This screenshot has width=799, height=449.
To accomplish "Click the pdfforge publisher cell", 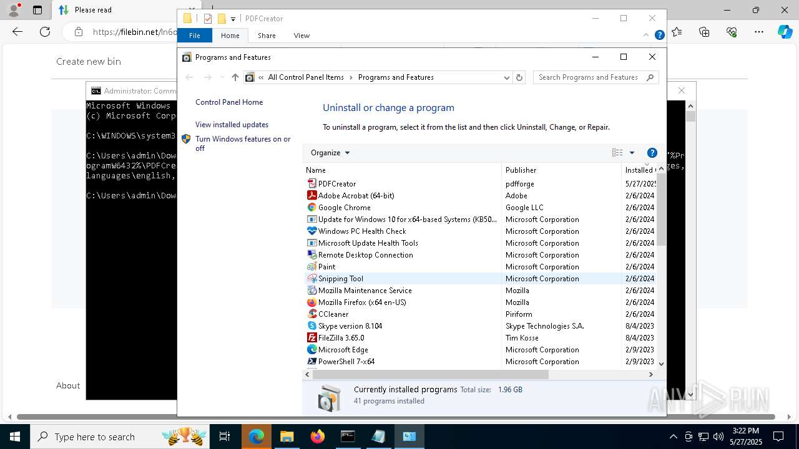I will (x=520, y=183).
